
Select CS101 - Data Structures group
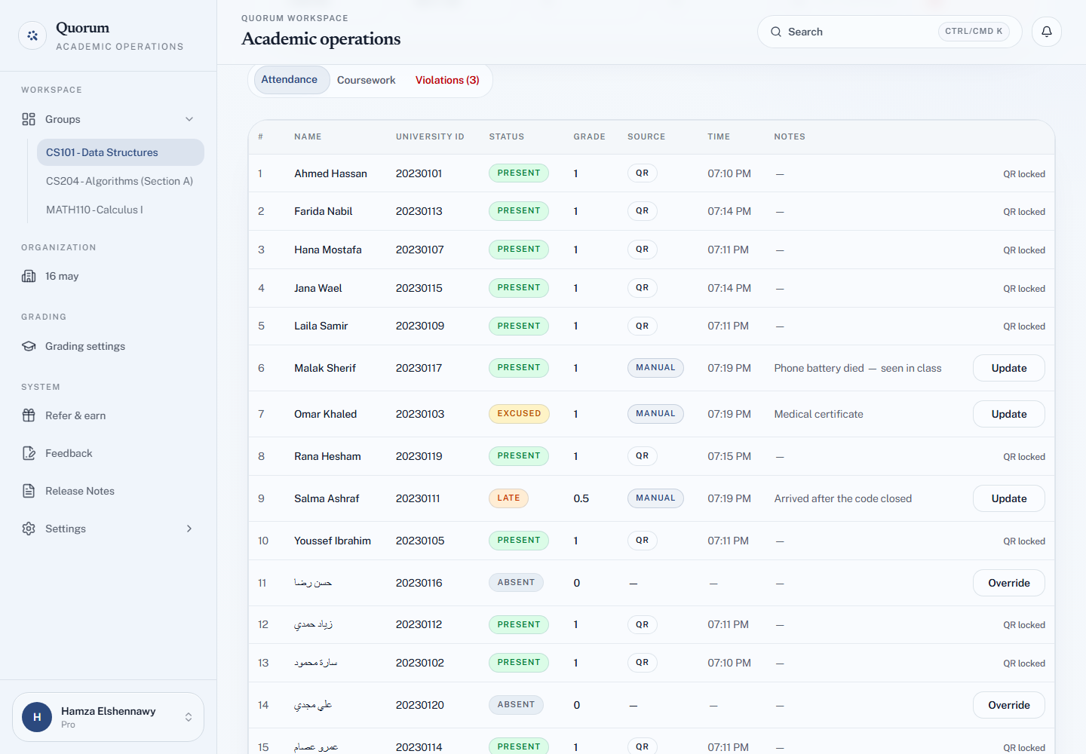(x=121, y=152)
